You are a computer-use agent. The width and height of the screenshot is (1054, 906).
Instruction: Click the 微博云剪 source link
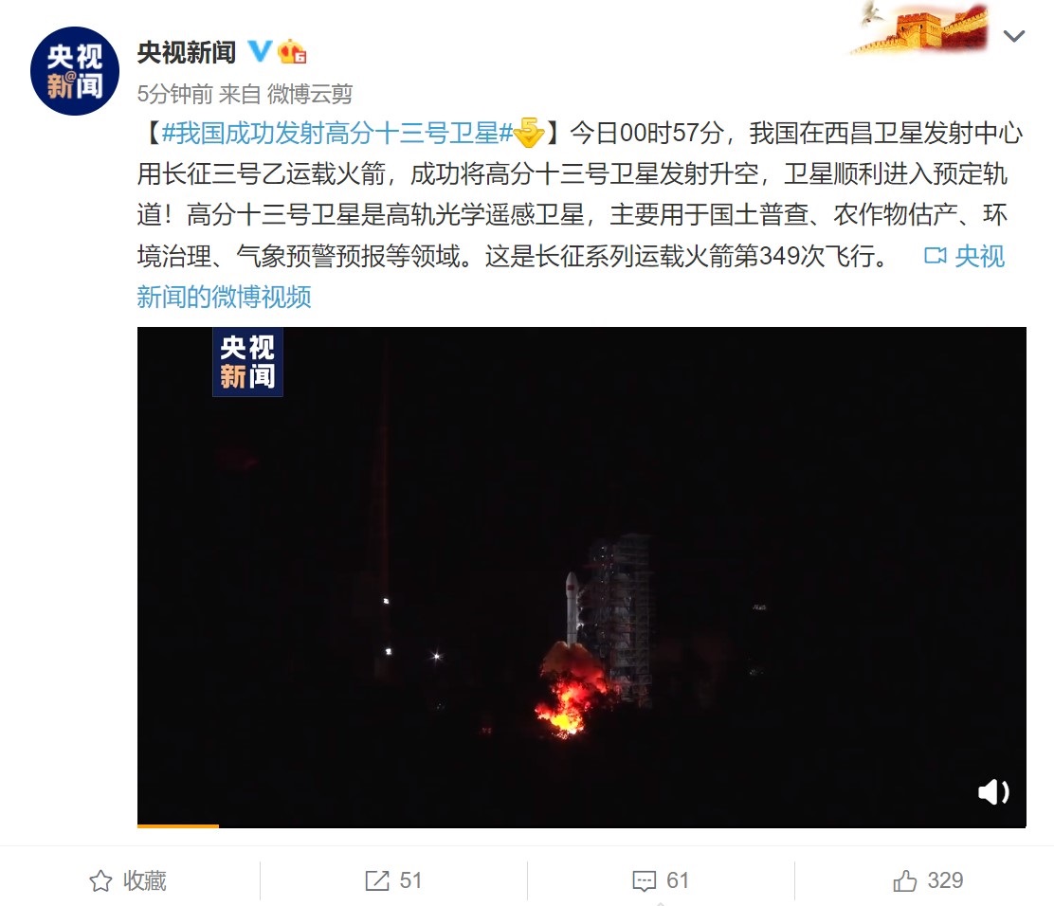310,94
